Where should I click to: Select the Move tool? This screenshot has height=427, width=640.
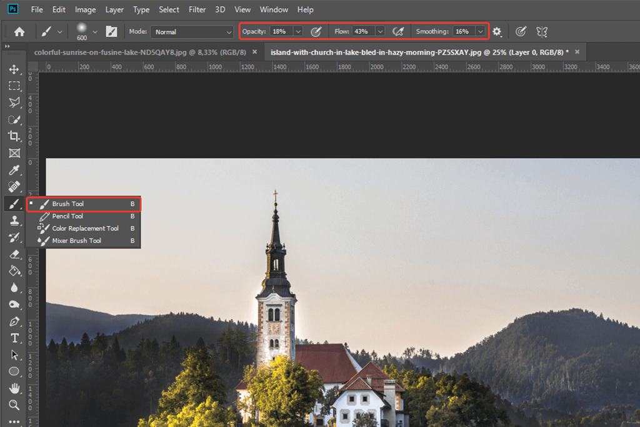click(x=14, y=69)
